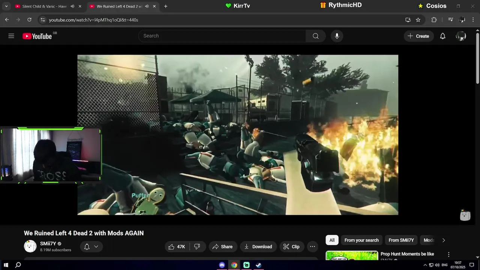View site information icon in address bar
The image size is (480, 270).
point(42,20)
